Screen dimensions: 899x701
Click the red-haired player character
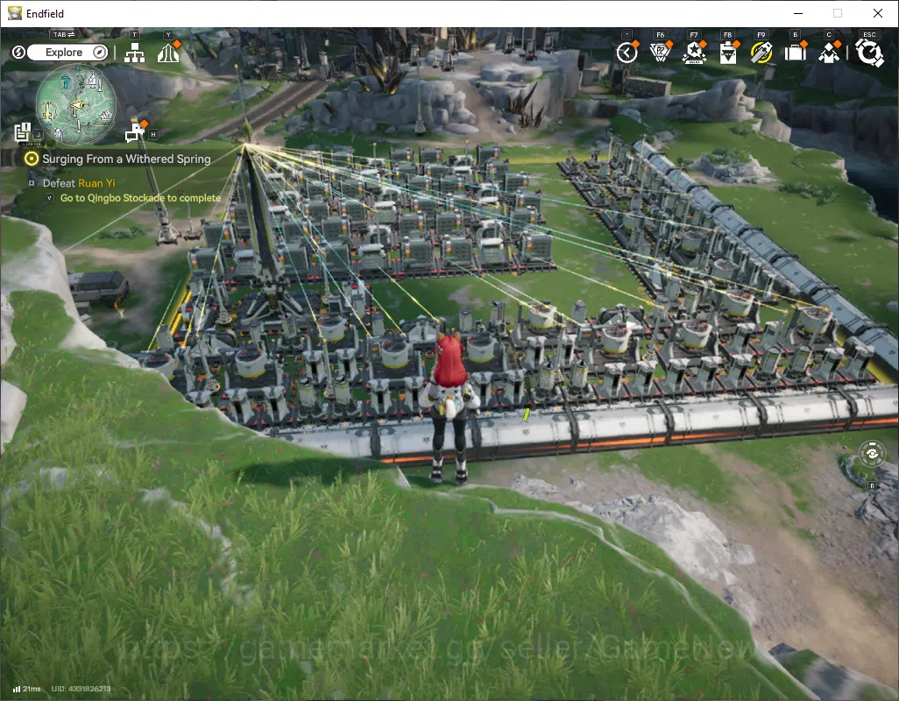point(450,408)
